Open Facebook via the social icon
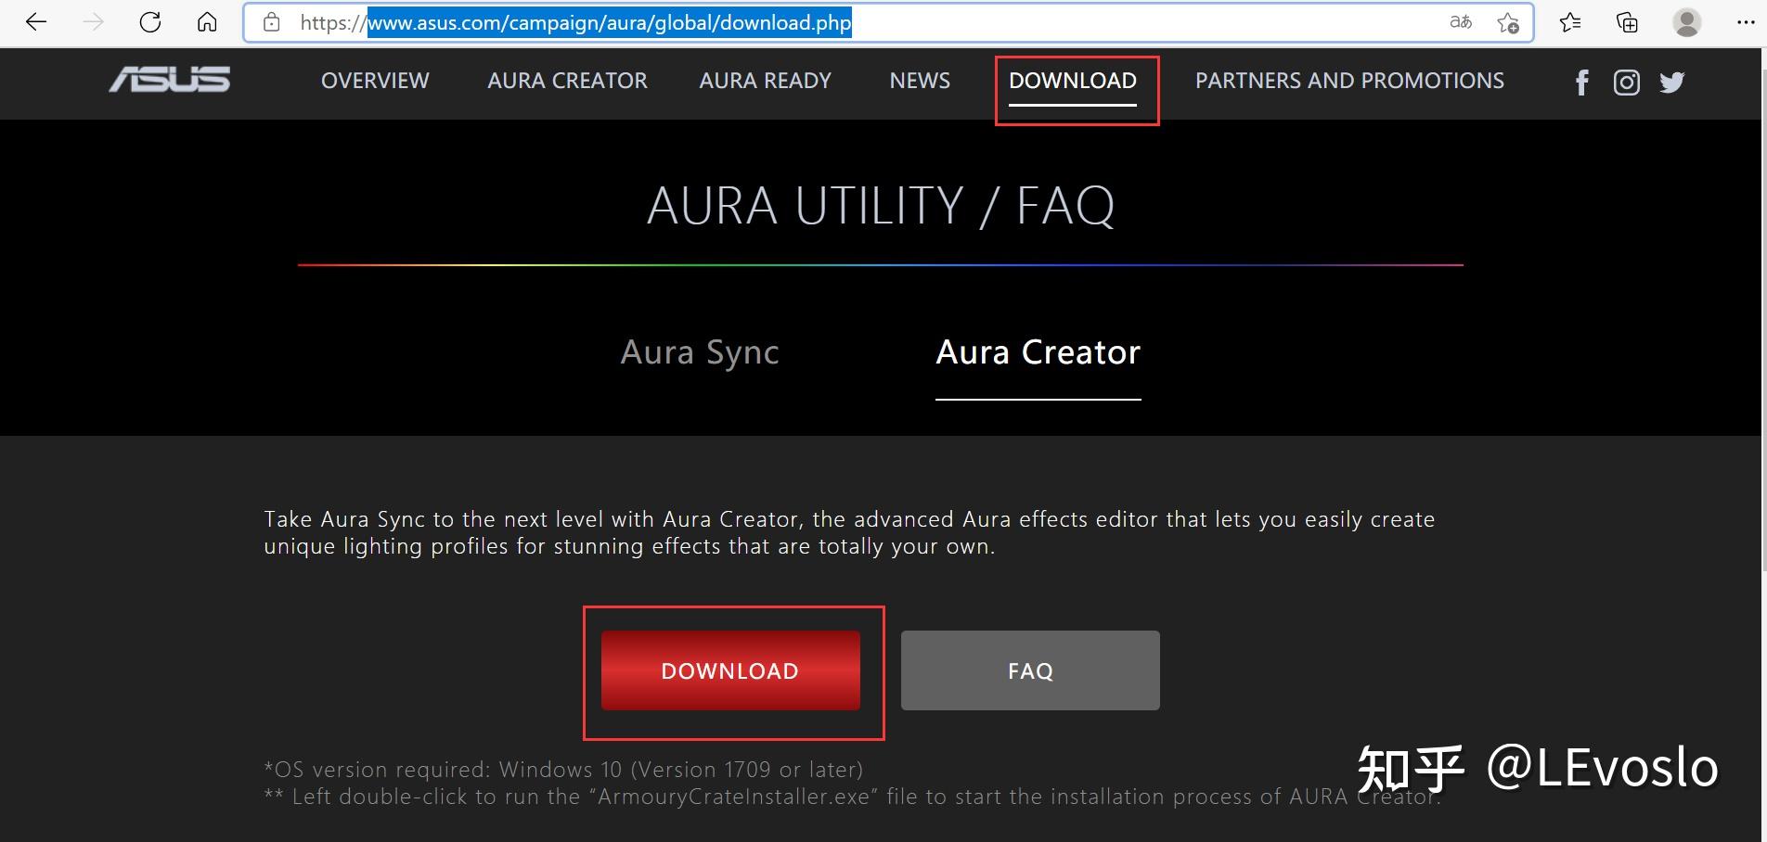The height and width of the screenshot is (842, 1767). tap(1580, 83)
